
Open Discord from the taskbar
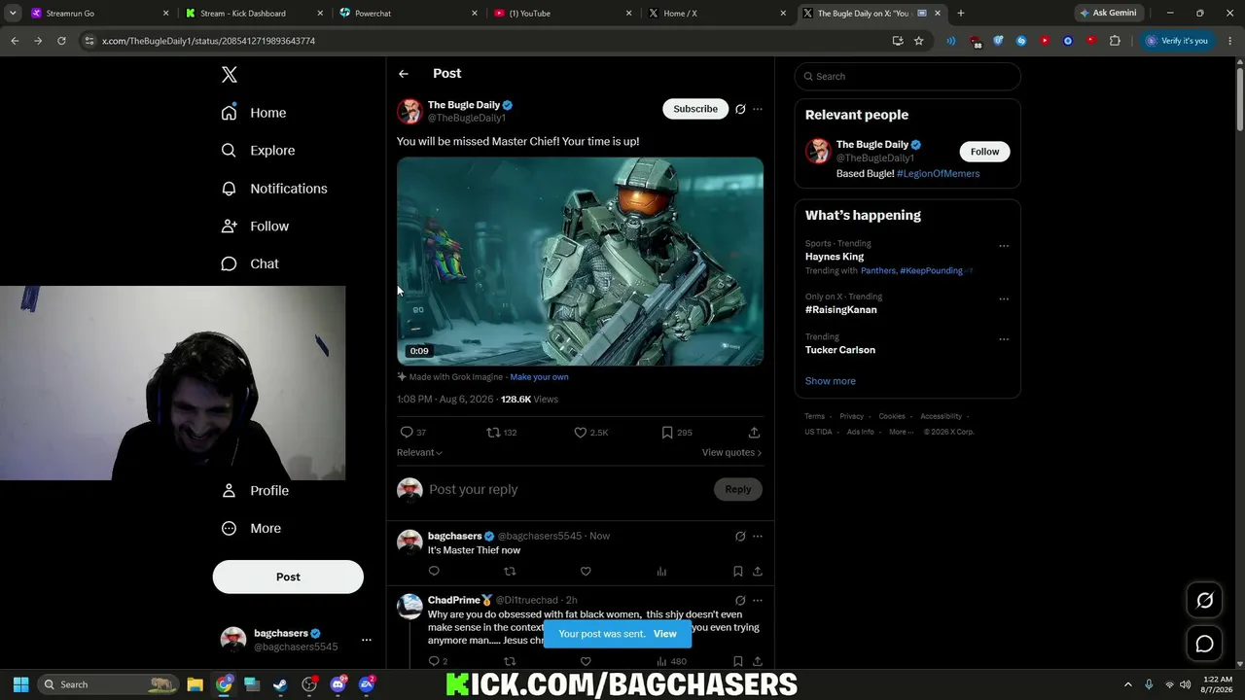pyautogui.click(x=338, y=684)
